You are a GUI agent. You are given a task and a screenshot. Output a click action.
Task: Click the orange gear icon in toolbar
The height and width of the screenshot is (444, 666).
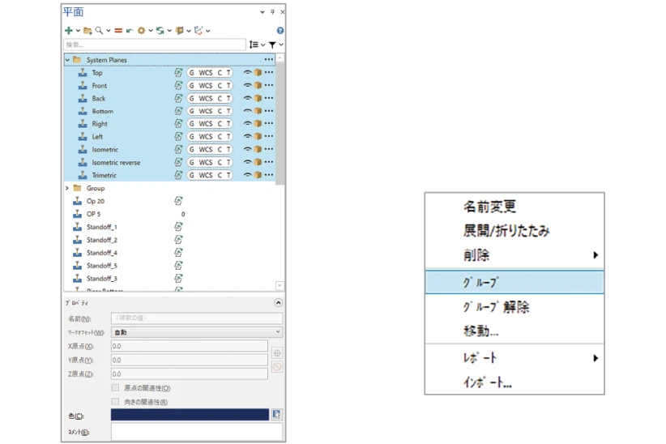[141, 31]
